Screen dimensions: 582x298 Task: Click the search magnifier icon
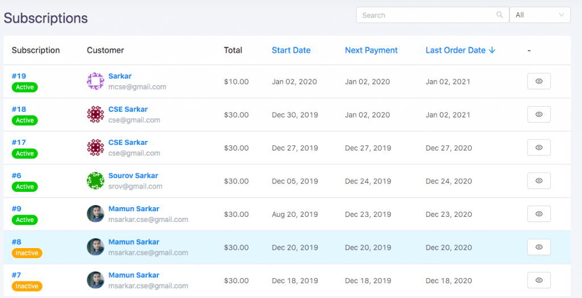click(500, 15)
